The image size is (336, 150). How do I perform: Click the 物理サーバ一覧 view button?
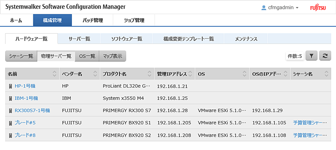coord(56,56)
